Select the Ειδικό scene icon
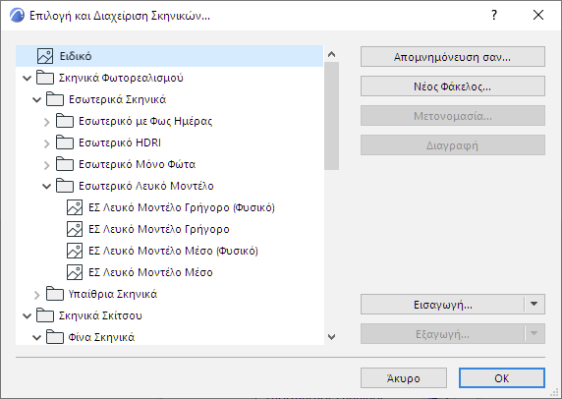Screen dimensions: 562x399 [x=45, y=56]
